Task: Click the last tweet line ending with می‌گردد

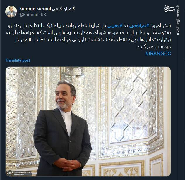Action: click(153, 47)
